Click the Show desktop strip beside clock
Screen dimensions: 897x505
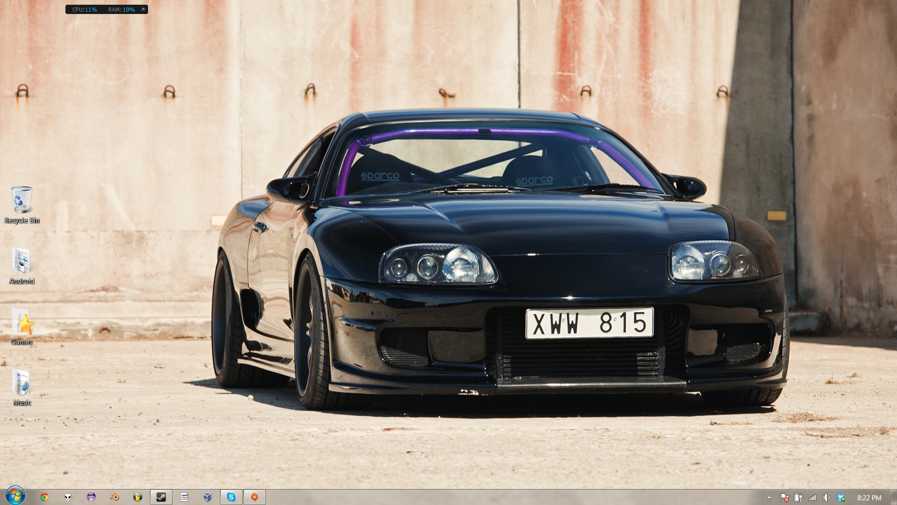pyautogui.click(x=893, y=497)
